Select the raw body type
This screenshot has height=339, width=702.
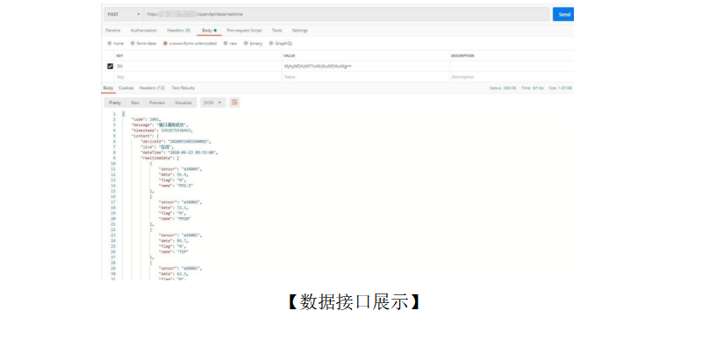[230, 43]
